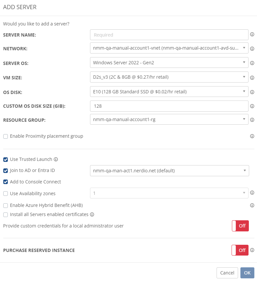The width and height of the screenshot is (257, 281).
Task: Click the Azure Hybrid Benefit info icon
Action: [252, 205]
